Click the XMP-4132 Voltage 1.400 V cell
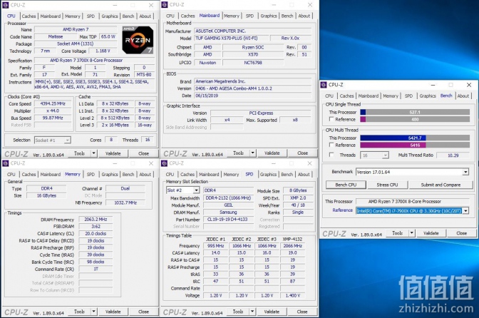 [292, 295]
